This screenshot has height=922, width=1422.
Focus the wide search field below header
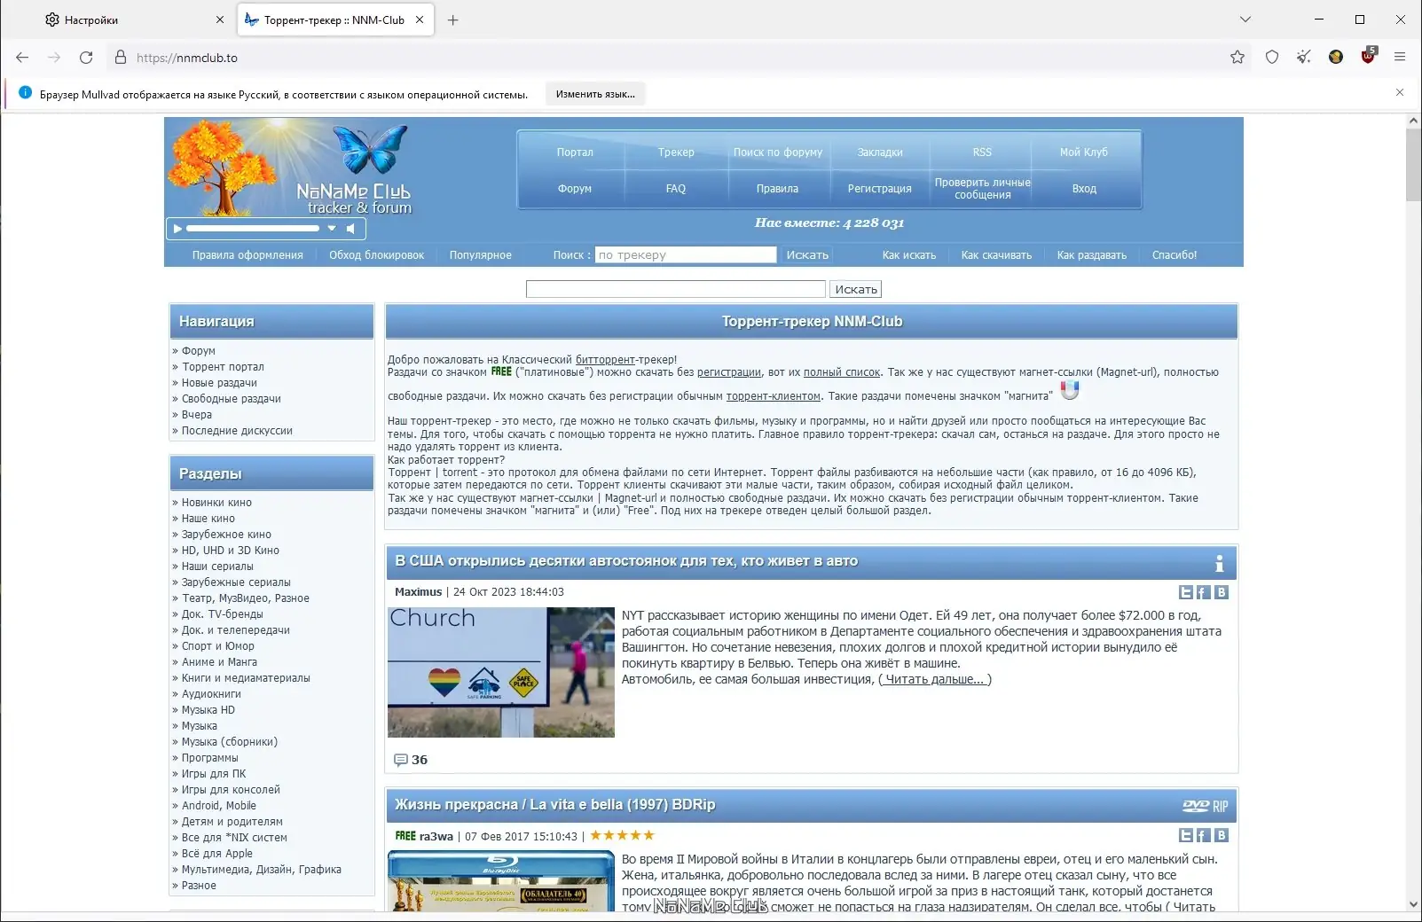(676, 289)
